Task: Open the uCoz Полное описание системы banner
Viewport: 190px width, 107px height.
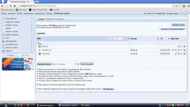Action: click(x=18, y=64)
